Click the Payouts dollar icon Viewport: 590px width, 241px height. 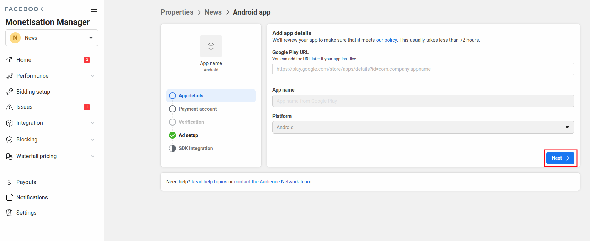[x=9, y=182]
